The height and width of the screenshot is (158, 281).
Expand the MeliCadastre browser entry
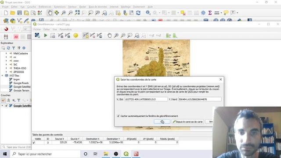pos(6,54)
